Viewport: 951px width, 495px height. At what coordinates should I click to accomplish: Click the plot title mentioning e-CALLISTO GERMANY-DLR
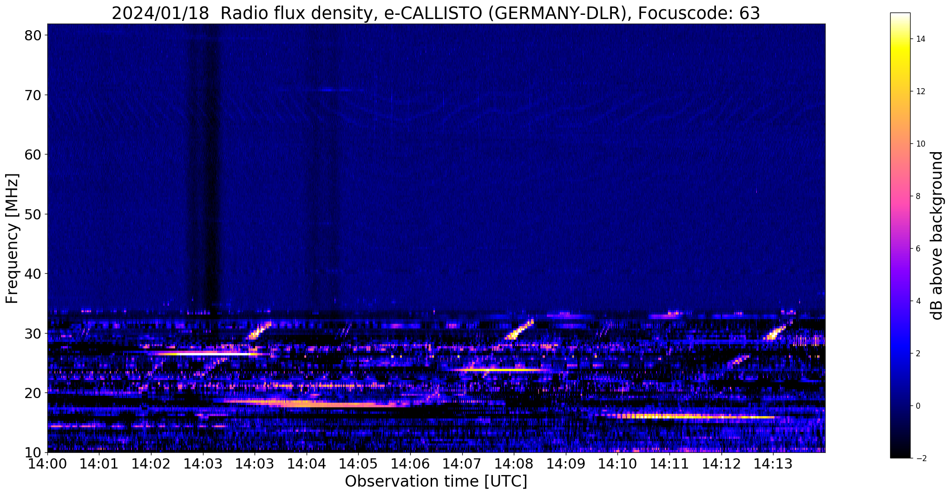coord(436,13)
